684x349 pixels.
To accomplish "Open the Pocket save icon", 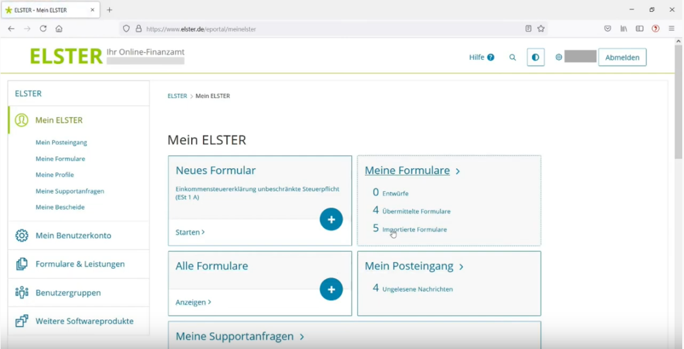I will pos(608,29).
